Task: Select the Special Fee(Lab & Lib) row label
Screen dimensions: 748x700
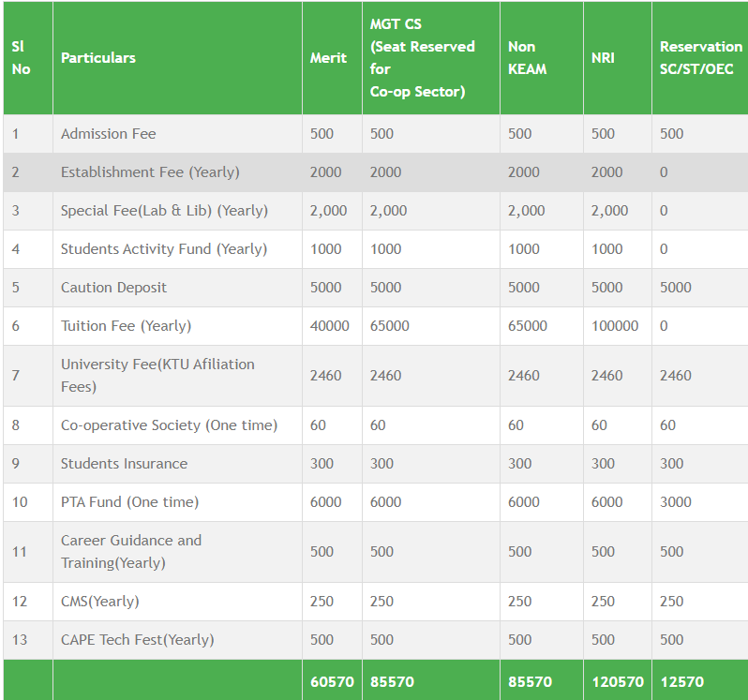Action: pos(164,211)
